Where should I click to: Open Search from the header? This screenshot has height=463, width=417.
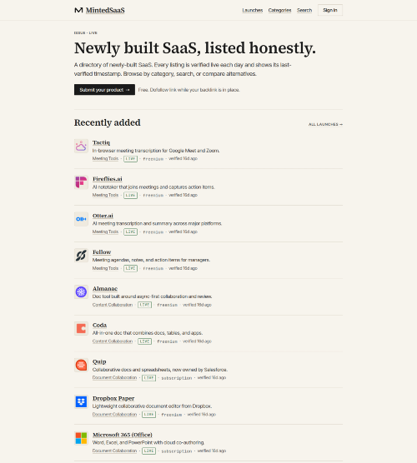click(304, 10)
